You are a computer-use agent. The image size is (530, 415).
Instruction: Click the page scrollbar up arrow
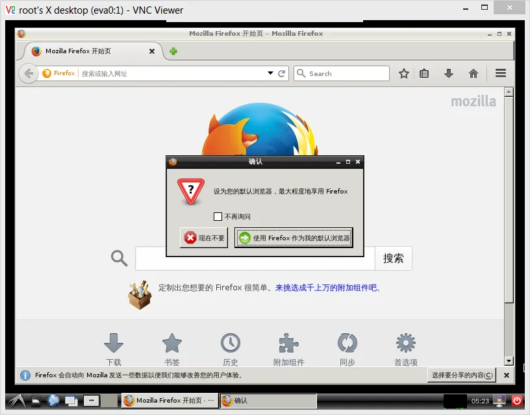point(509,92)
